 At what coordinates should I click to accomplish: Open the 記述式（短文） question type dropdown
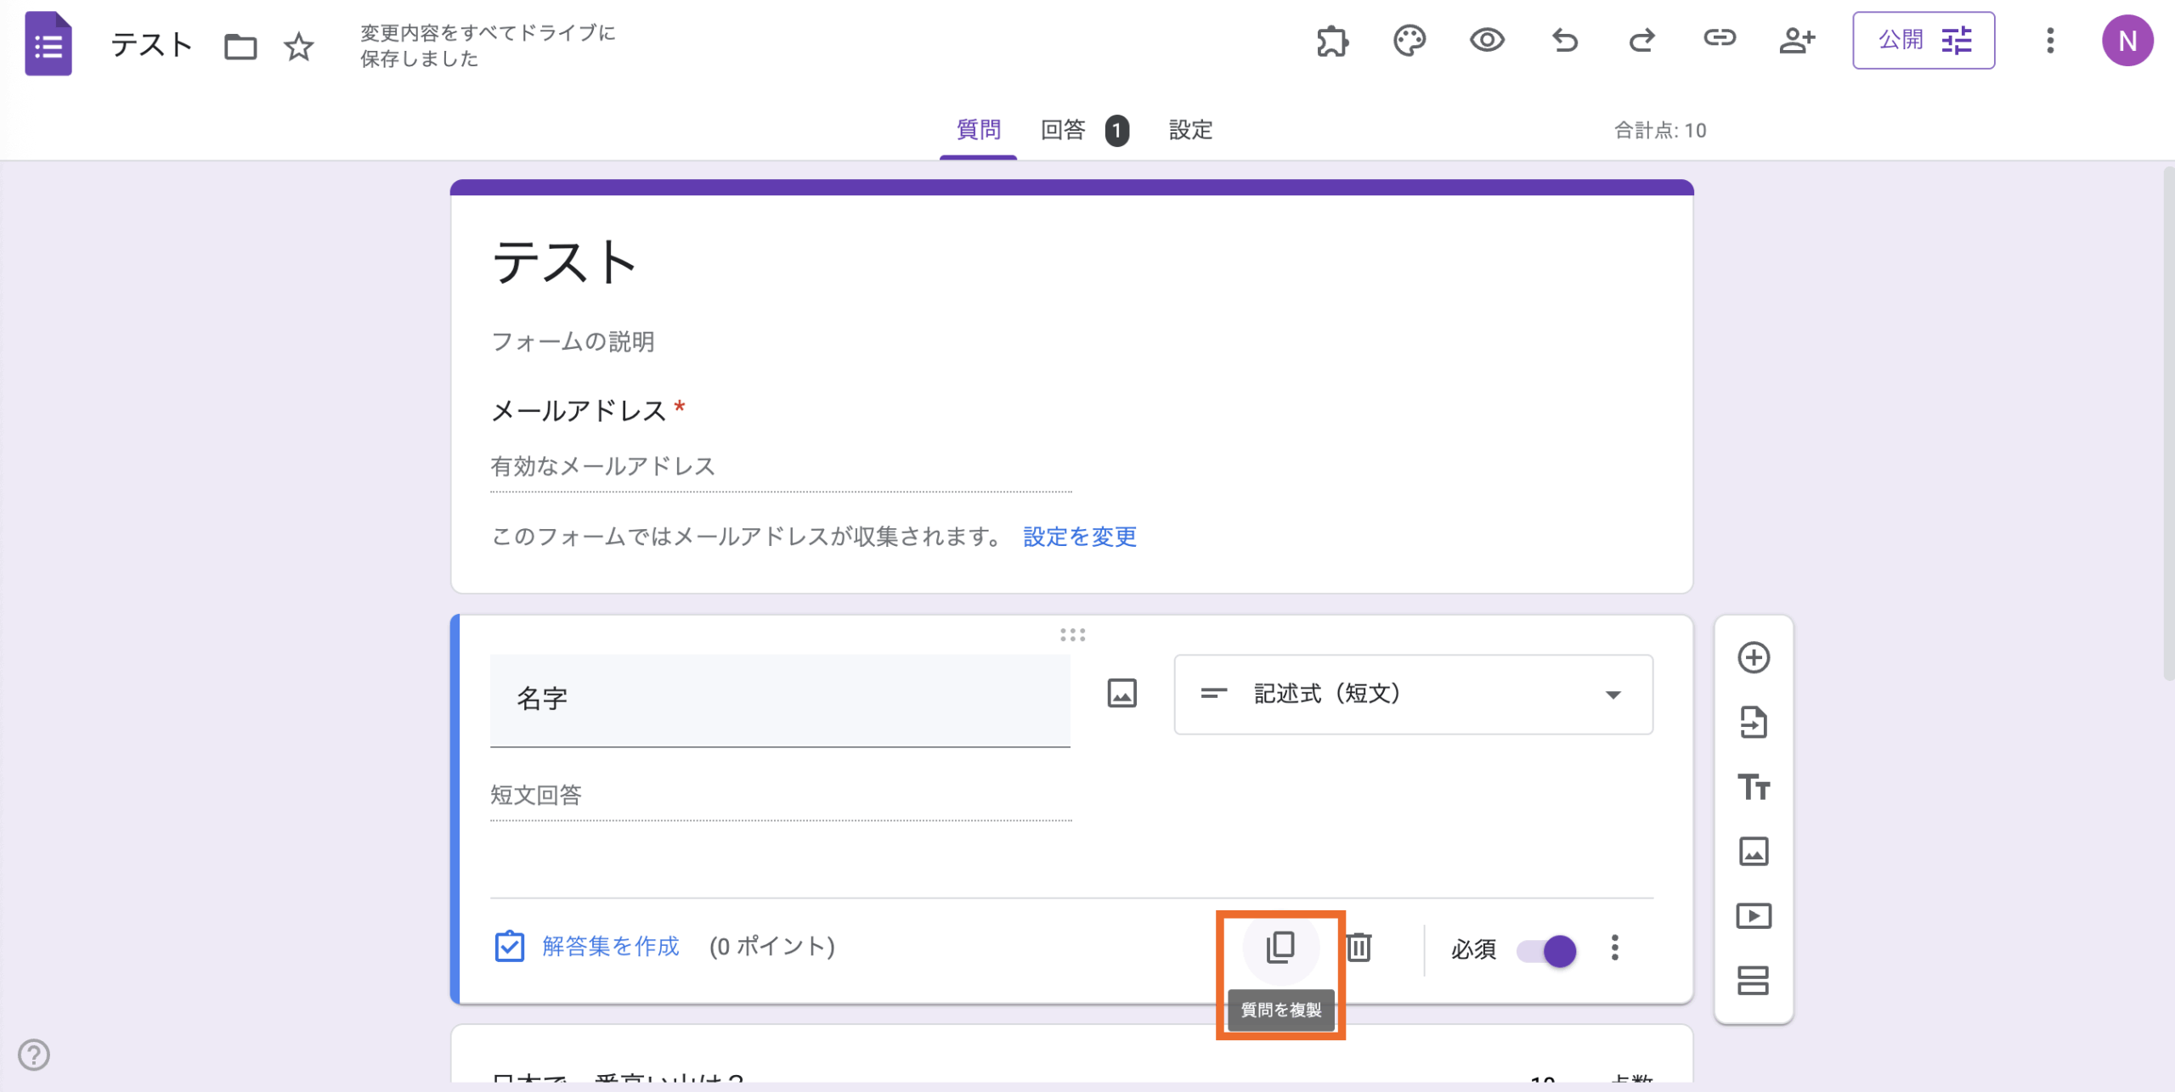point(1412,694)
